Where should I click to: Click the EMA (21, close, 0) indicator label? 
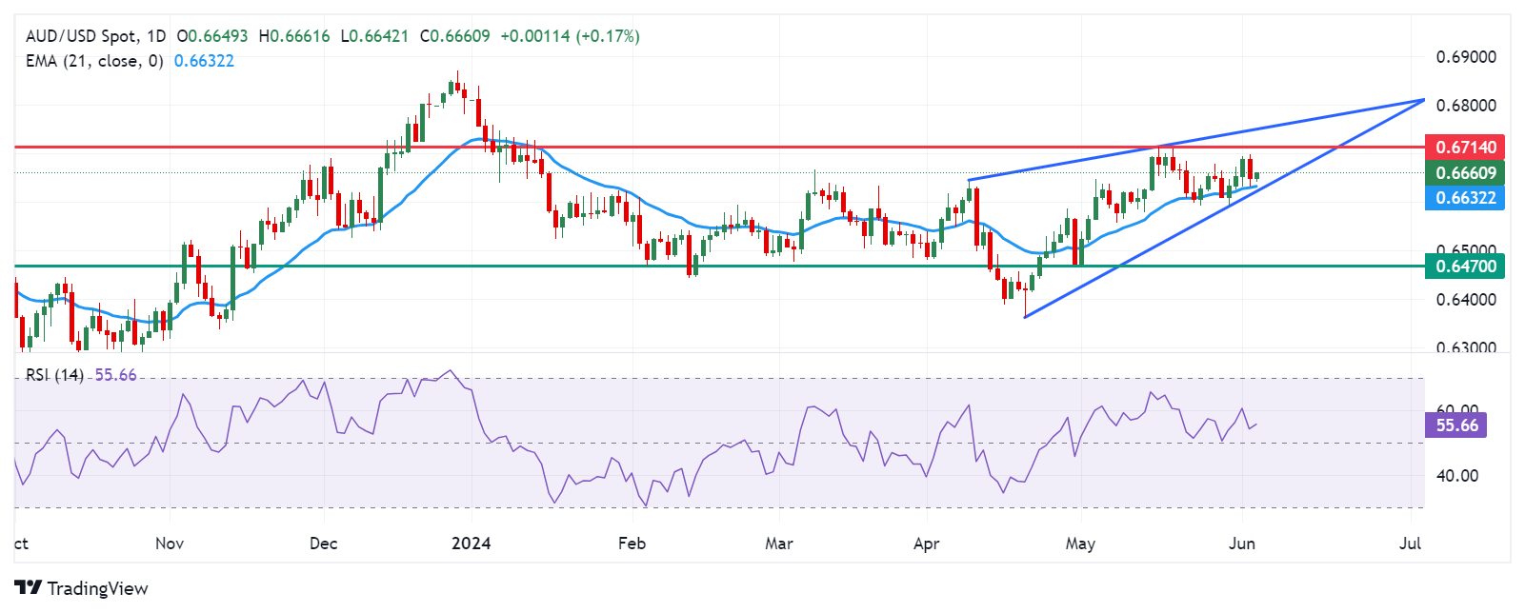click(x=94, y=61)
